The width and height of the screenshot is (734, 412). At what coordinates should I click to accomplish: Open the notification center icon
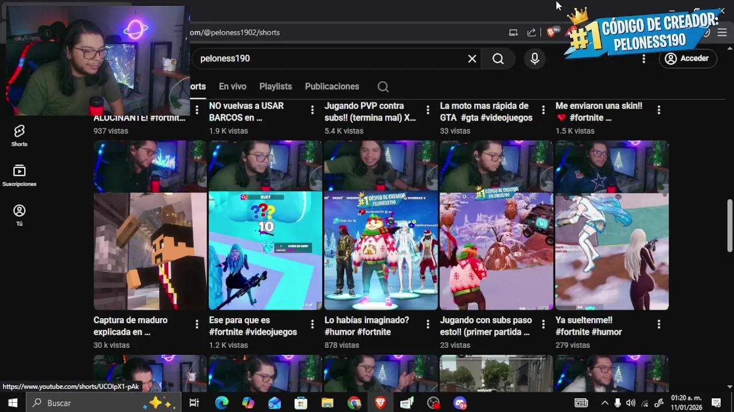(x=716, y=403)
